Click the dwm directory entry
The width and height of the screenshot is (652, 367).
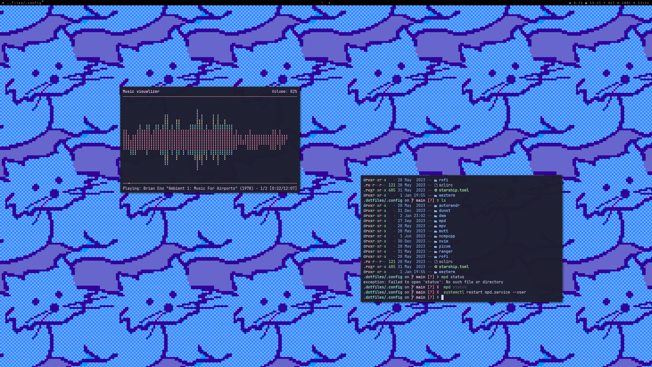tap(442, 216)
